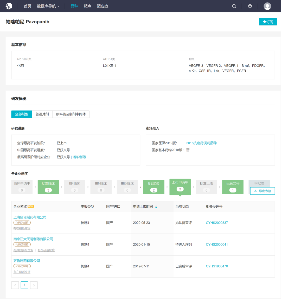Screen dimensions: 281x299
Task: Click the status 已完成审评
Action: coord(183,266)
